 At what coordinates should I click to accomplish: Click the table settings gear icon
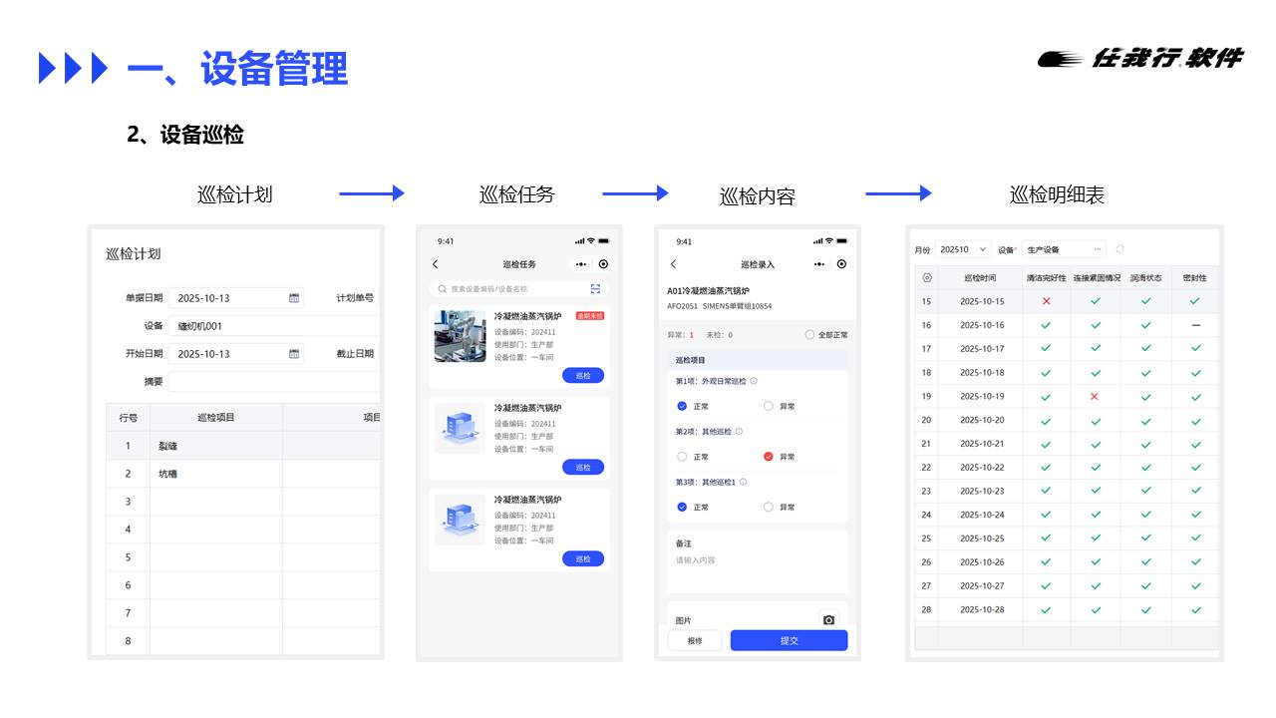(927, 278)
